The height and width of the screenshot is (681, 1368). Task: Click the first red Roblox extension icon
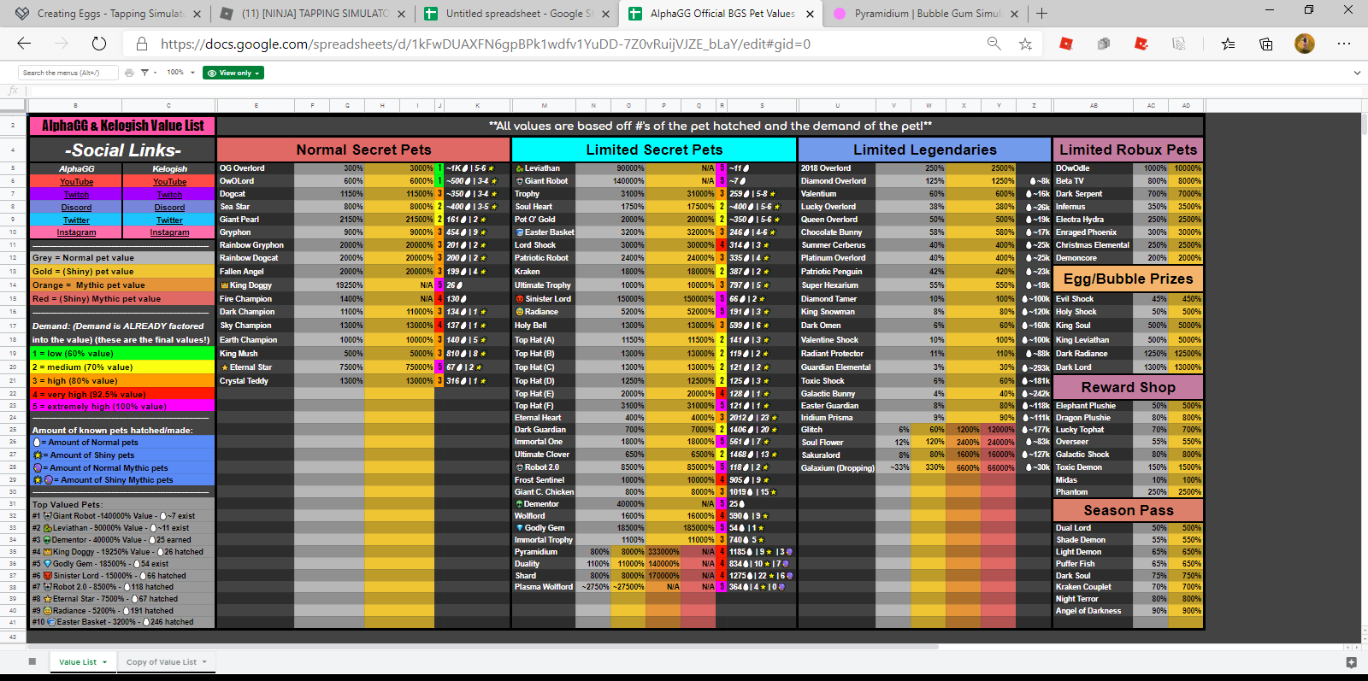(x=1066, y=44)
